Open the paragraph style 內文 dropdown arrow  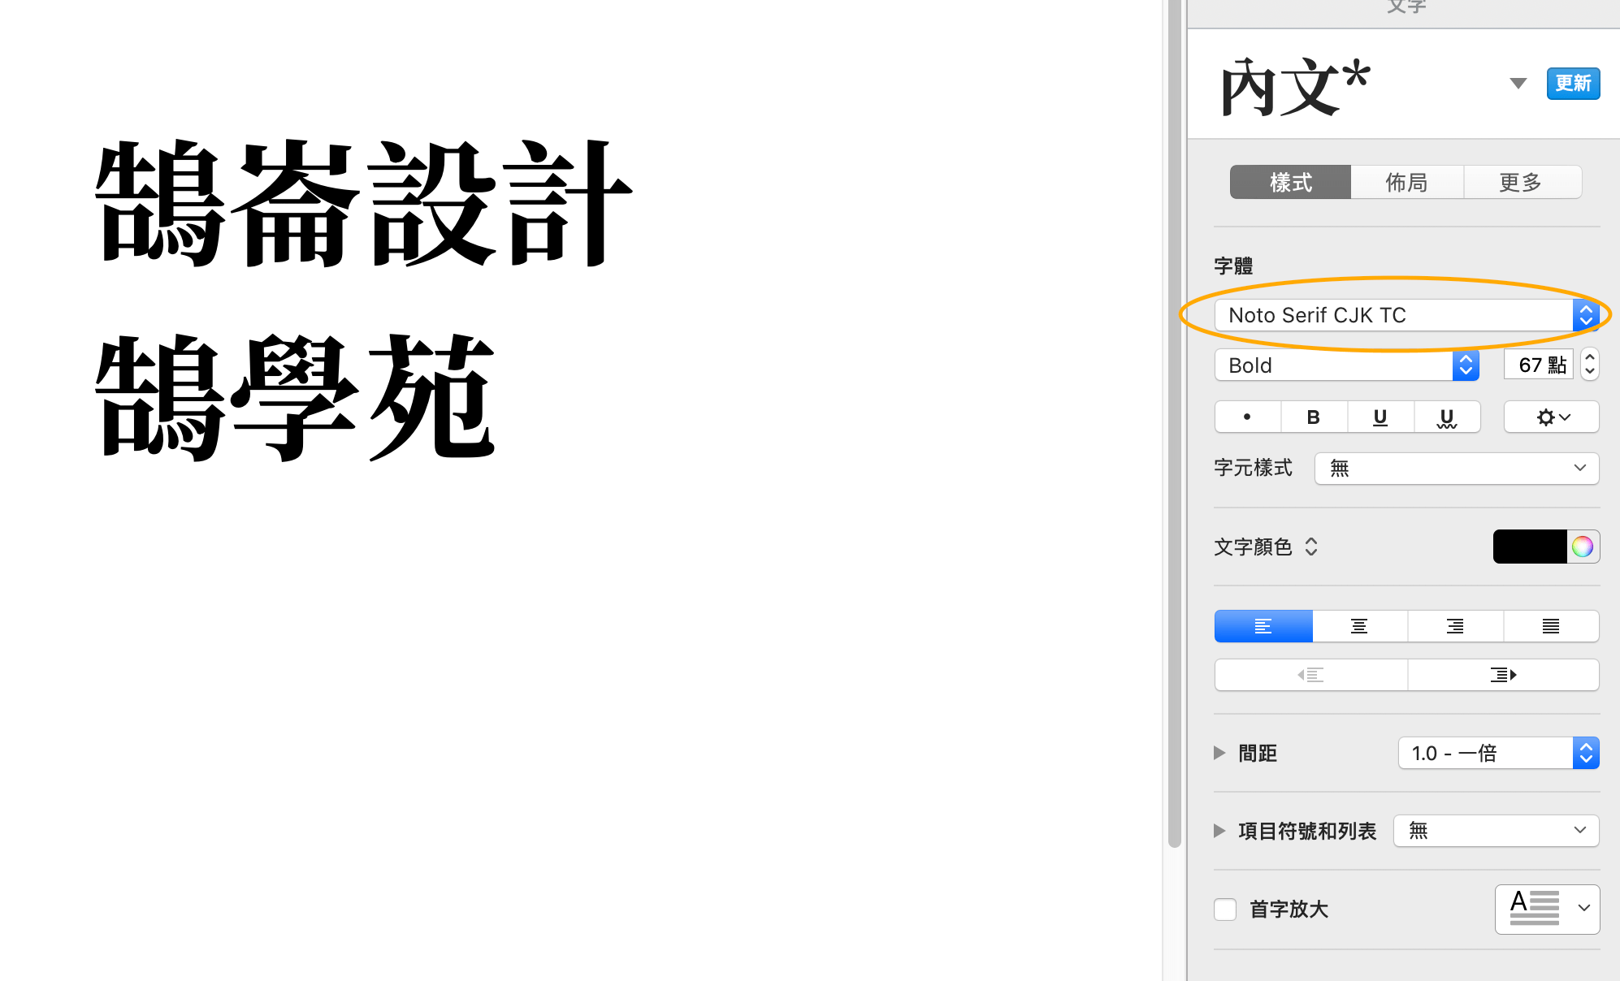1518,84
